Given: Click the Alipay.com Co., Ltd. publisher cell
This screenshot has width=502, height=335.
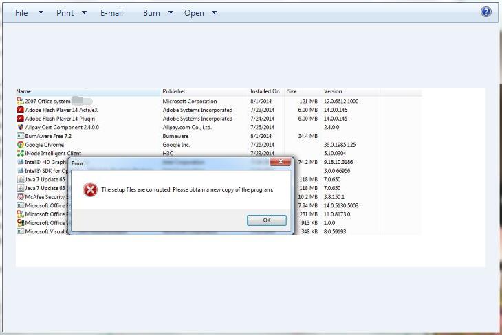Looking at the screenshot, I should (187, 127).
